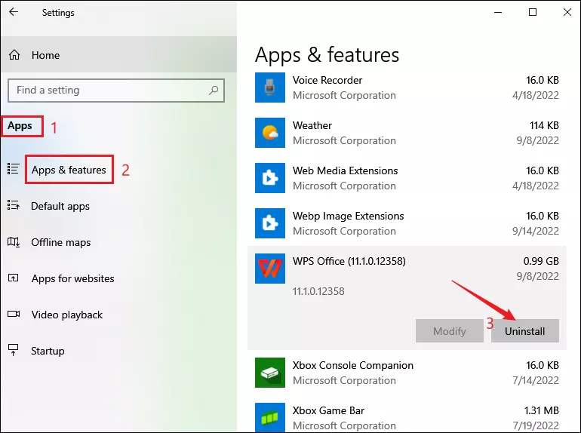Viewport: 581px width, 433px height.
Task: Click the 114 KB size value
Action: pyautogui.click(x=544, y=125)
